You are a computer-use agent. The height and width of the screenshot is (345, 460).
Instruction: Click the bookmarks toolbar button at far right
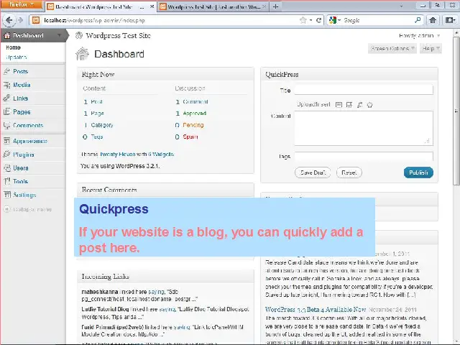[x=450, y=20]
